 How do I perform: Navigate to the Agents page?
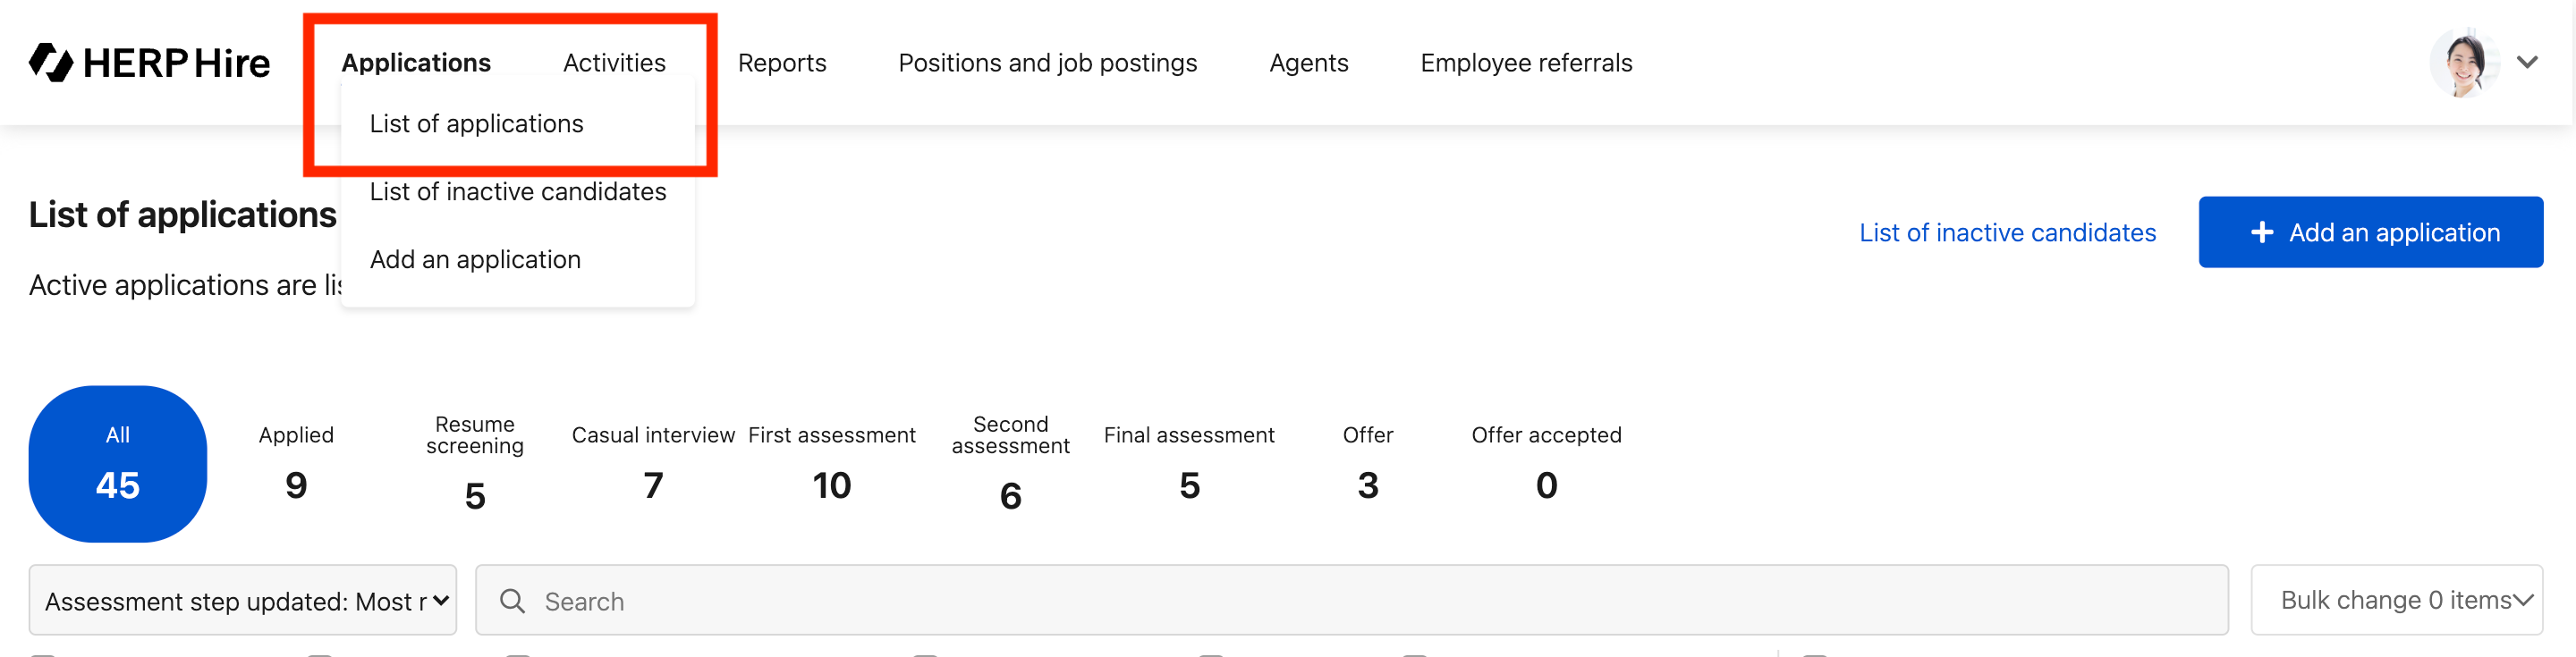(x=1308, y=63)
